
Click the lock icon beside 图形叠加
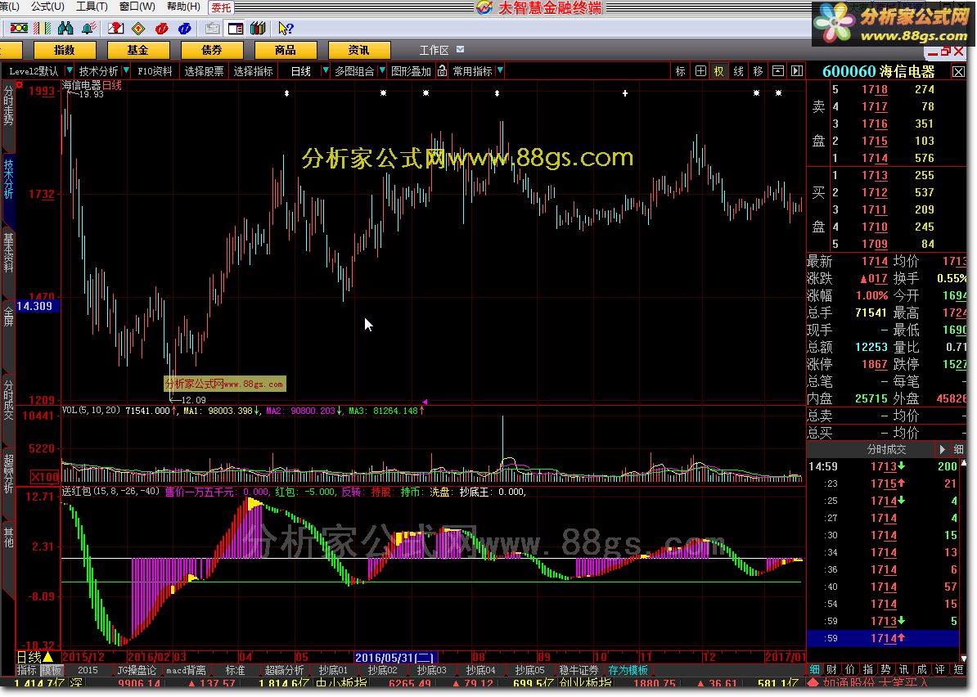point(442,71)
